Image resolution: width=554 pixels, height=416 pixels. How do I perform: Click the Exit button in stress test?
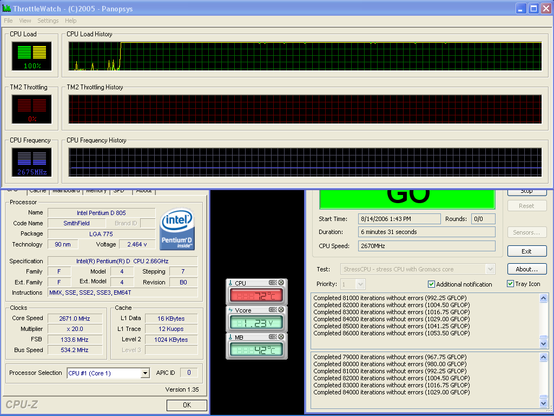pos(526,251)
